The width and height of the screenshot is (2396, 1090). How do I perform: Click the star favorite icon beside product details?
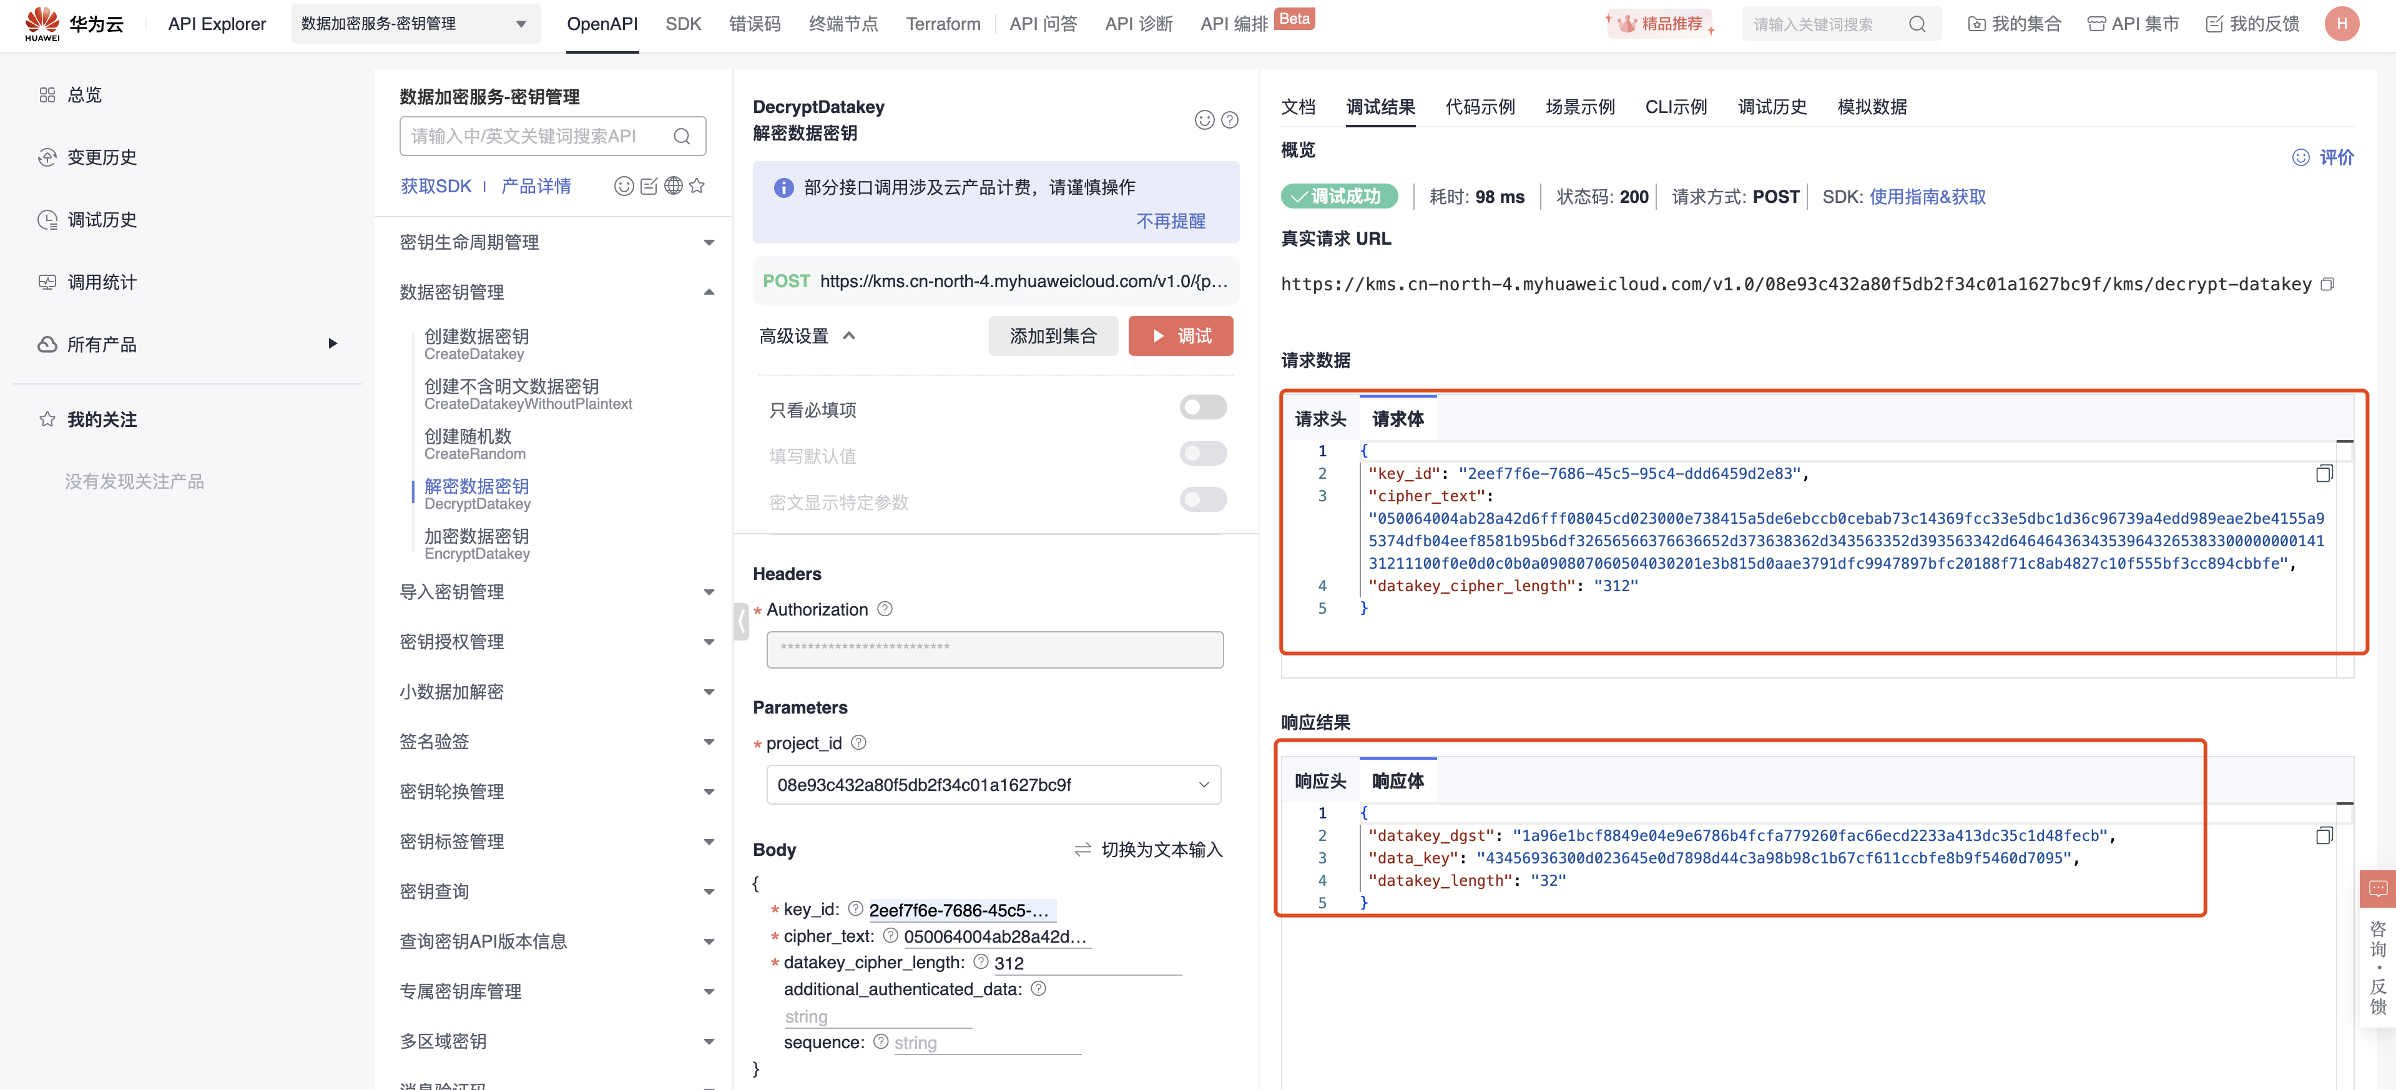click(697, 186)
